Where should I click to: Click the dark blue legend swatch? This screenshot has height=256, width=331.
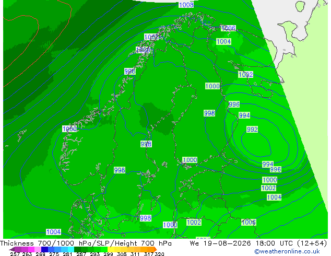(44, 249)
